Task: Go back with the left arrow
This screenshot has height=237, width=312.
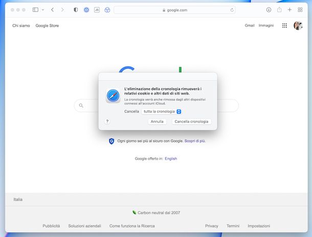Action: pos(53,10)
